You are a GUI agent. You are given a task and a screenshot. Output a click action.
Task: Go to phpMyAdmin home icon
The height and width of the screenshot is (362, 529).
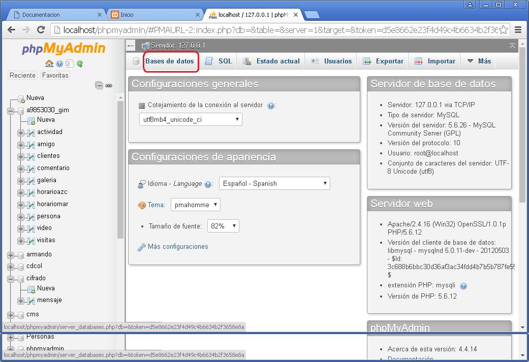(x=49, y=63)
